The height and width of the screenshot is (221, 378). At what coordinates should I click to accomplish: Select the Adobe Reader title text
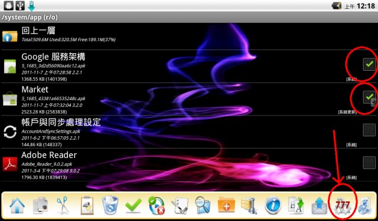click(x=49, y=155)
